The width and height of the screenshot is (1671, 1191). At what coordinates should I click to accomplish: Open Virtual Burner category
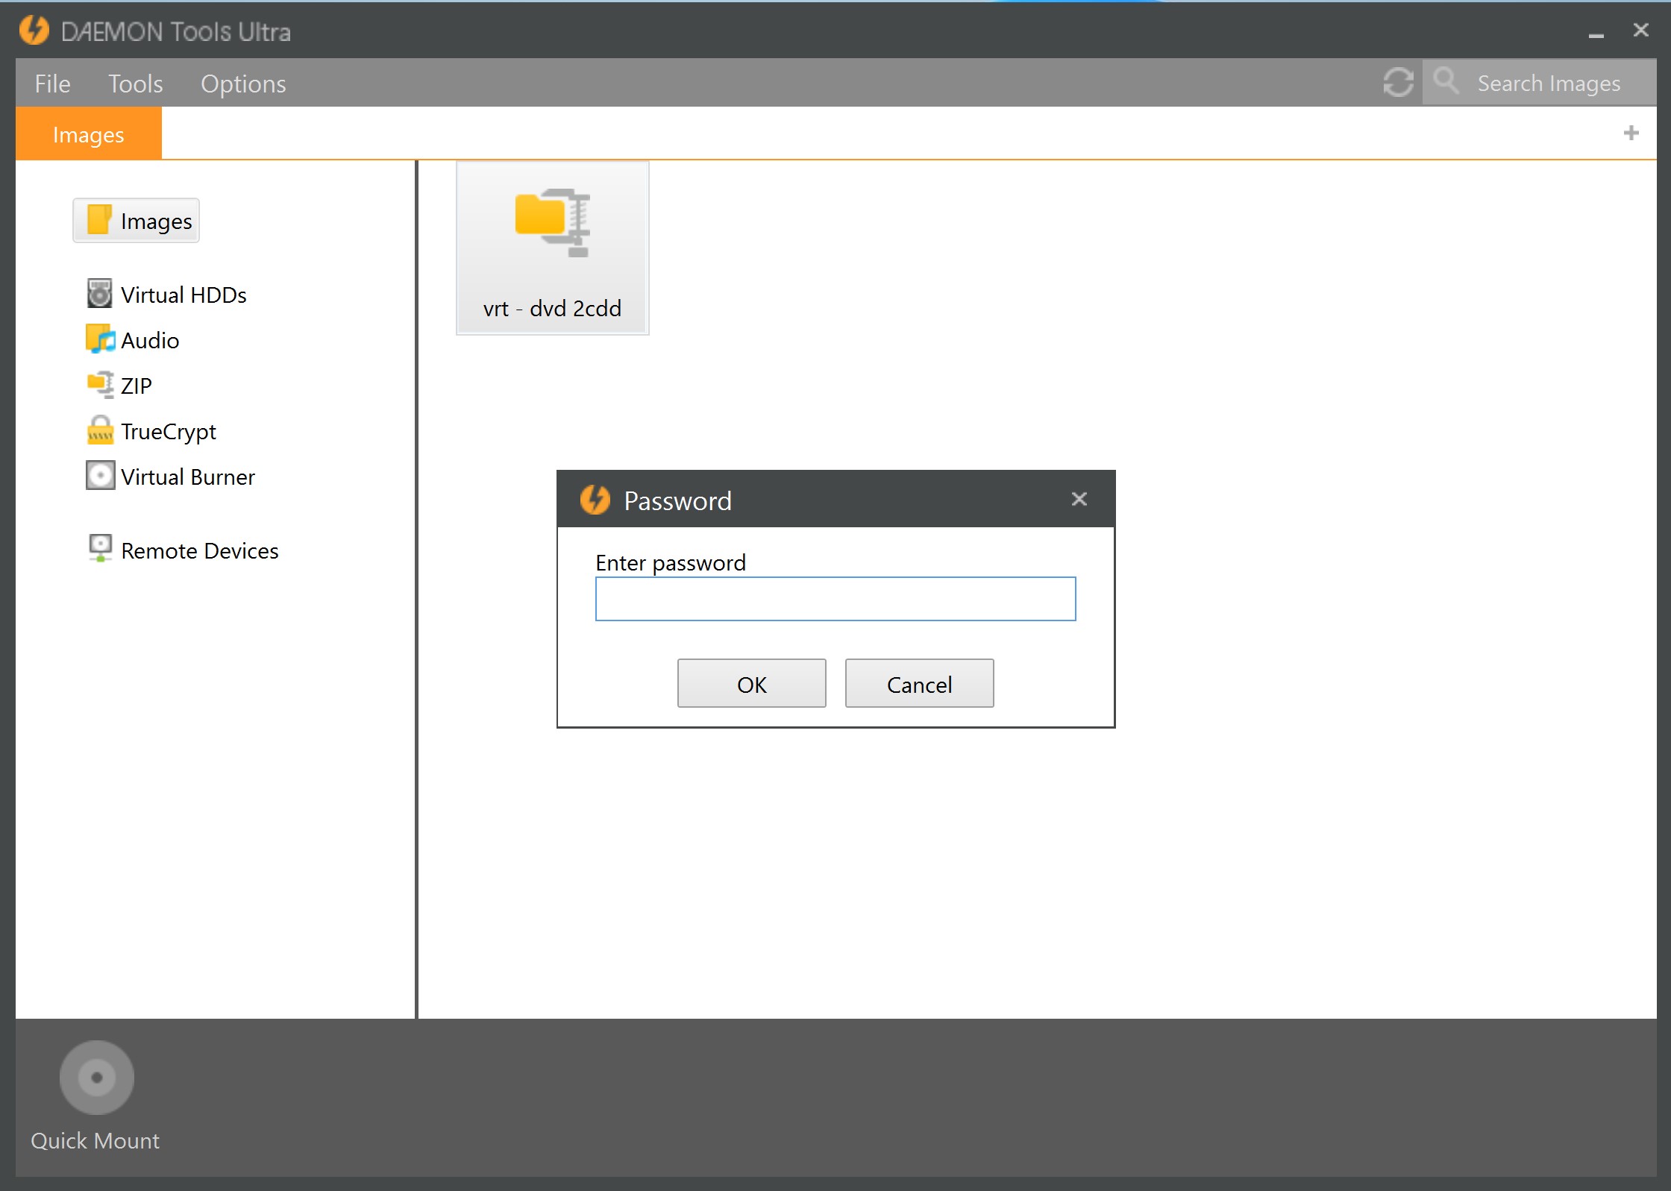(x=188, y=477)
